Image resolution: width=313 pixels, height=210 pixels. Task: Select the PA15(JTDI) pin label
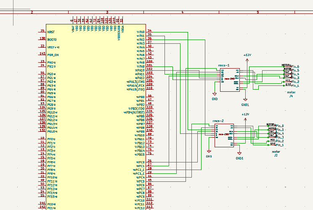[x=136, y=90]
